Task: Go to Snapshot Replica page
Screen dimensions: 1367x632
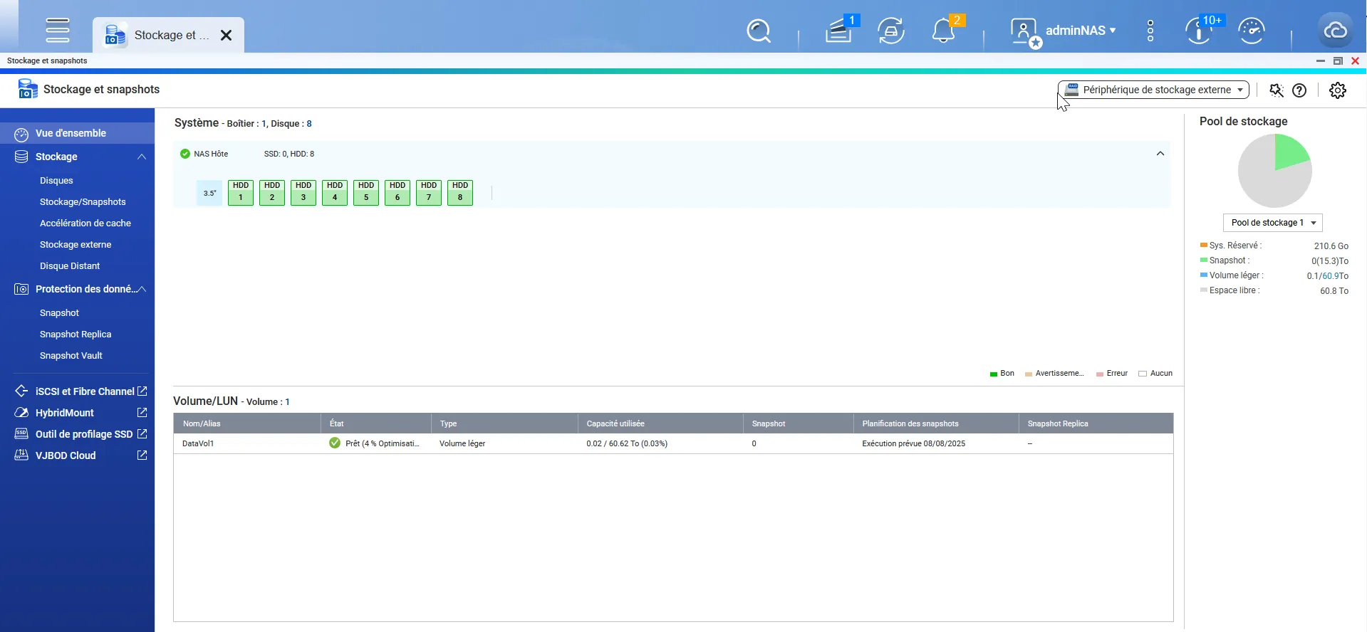Action: pyautogui.click(x=76, y=335)
